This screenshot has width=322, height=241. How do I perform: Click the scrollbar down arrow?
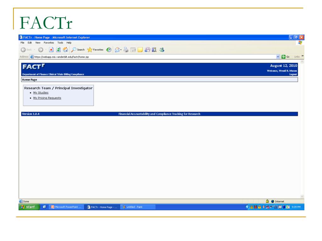302,196
